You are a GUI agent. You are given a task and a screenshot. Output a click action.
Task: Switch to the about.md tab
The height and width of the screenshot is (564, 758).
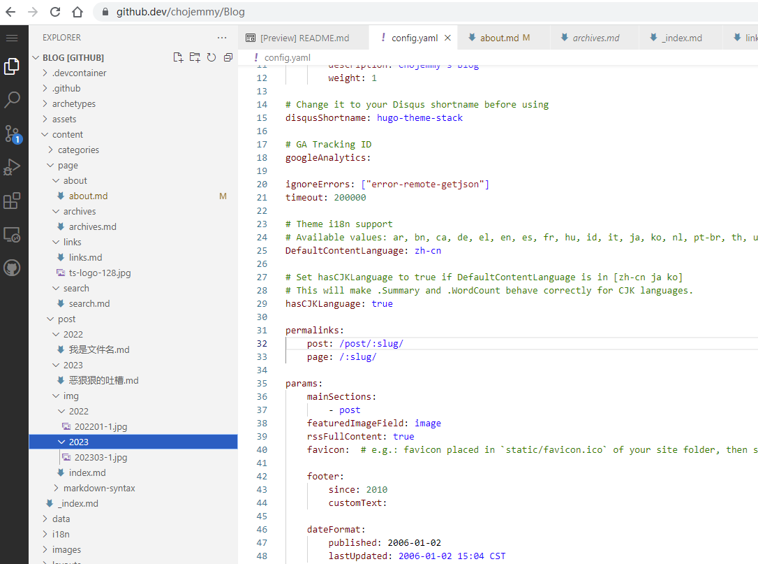pyautogui.click(x=499, y=38)
